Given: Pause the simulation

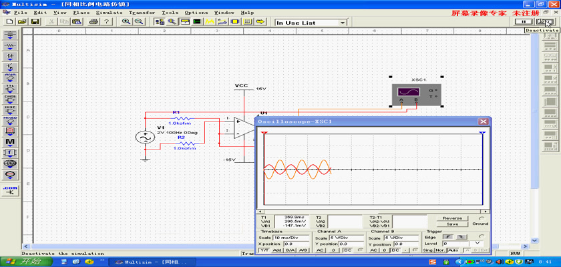Looking at the screenshot, I should 523,22.
